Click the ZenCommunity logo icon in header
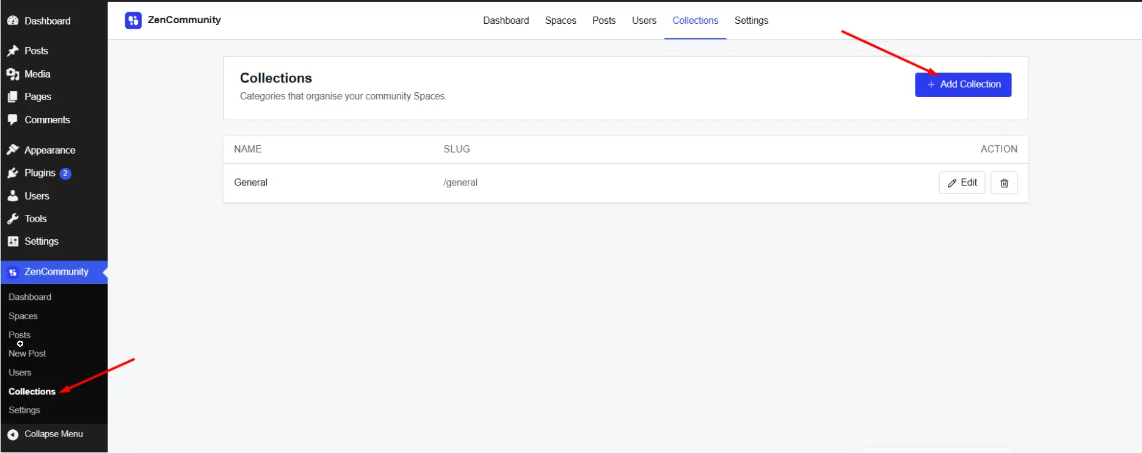1142x453 pixels. [133, 21]
